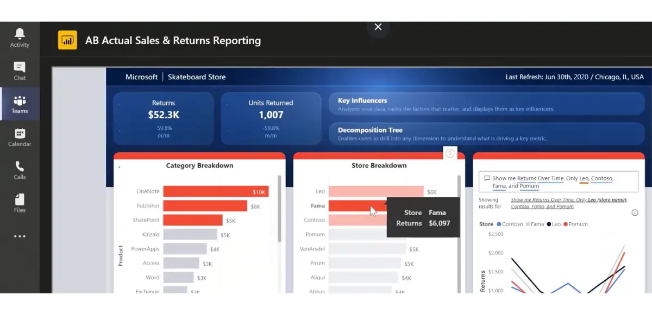This screenshot has height=326, width=652.
Task: Select the Units Returned 1,007 card
Action: 271,118
